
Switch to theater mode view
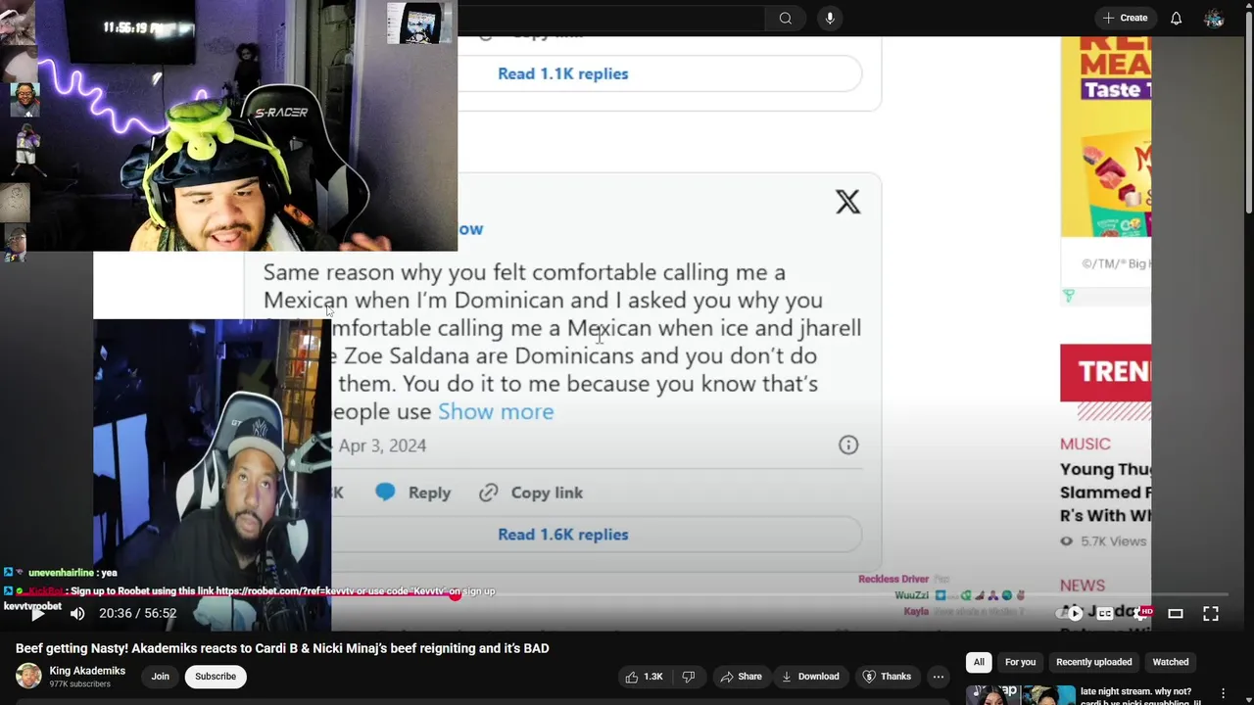(1176, 614)
